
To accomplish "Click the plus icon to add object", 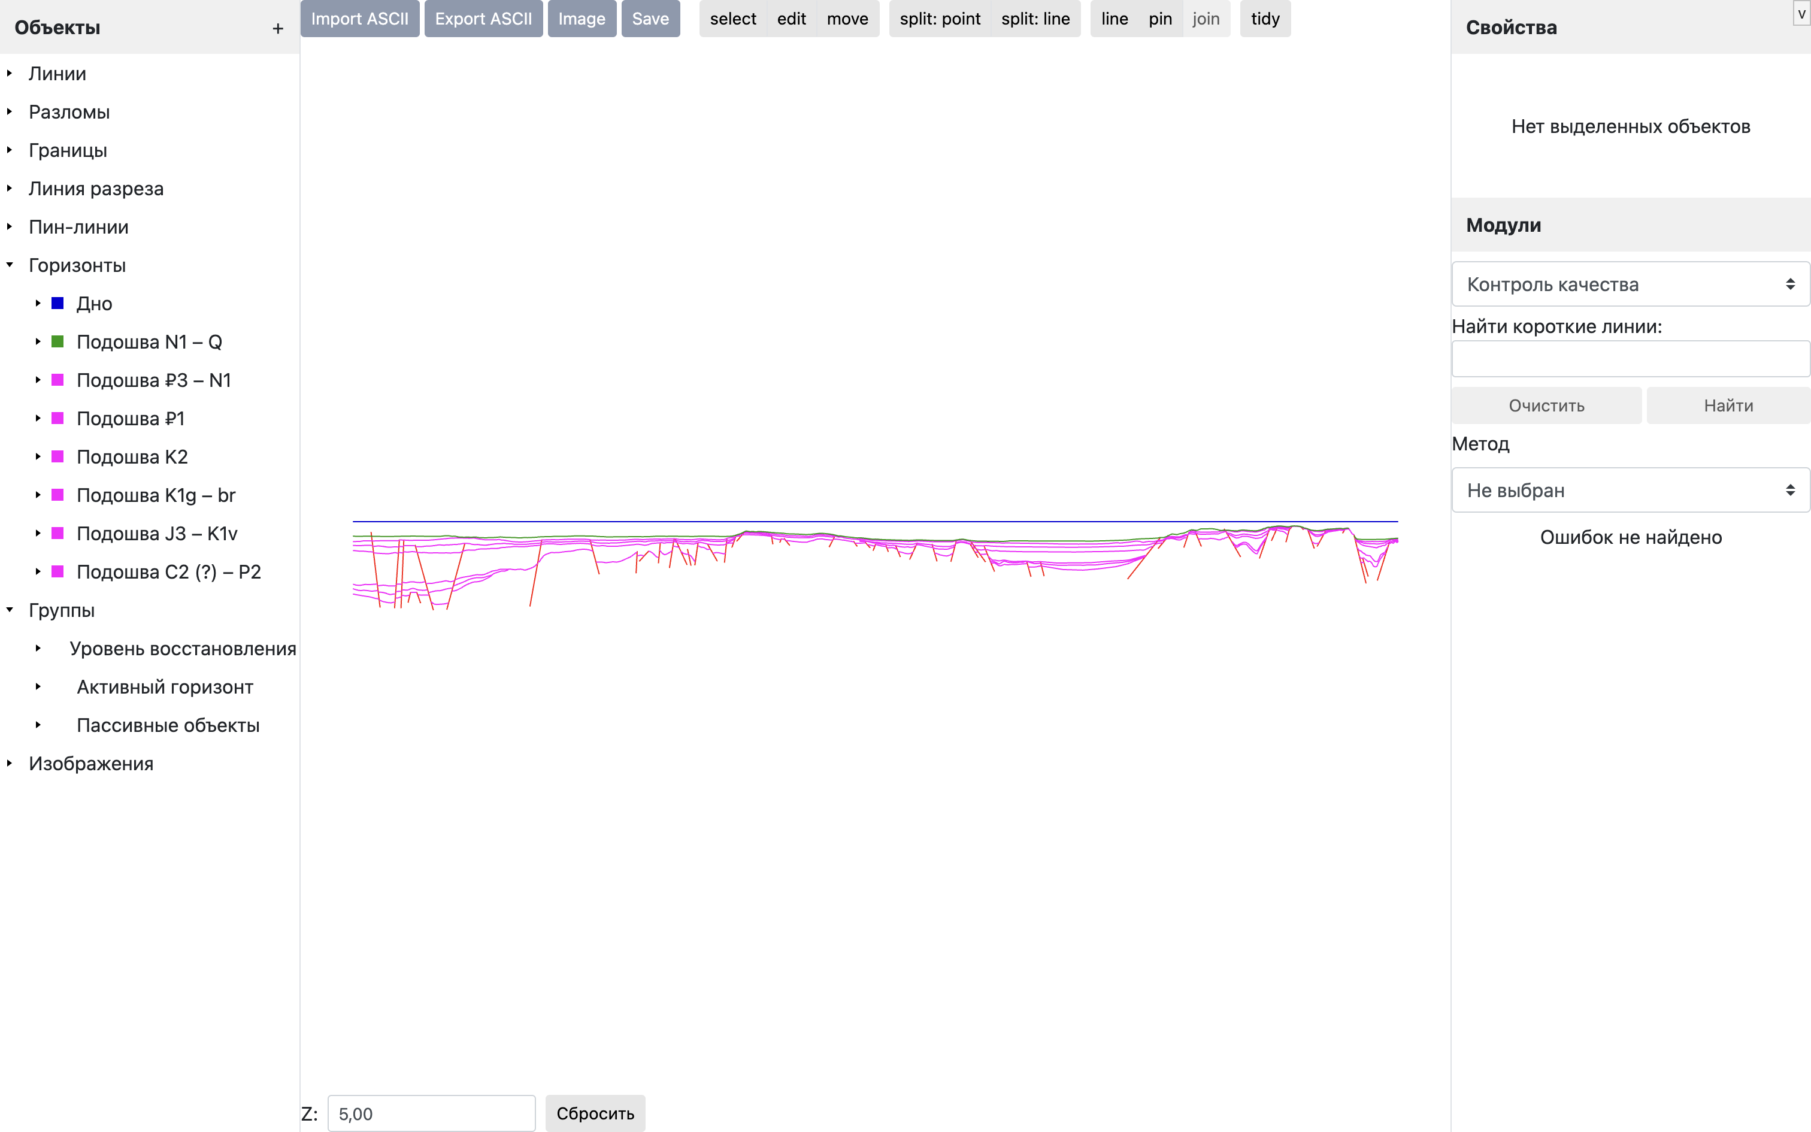I will click(278, 29).
